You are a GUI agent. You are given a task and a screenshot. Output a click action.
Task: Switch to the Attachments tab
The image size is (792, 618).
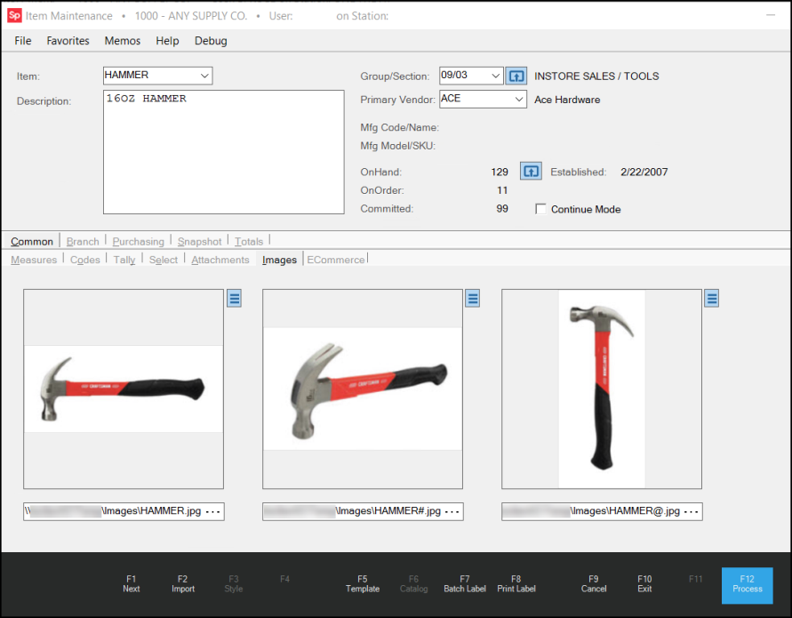tap(220, 260)
